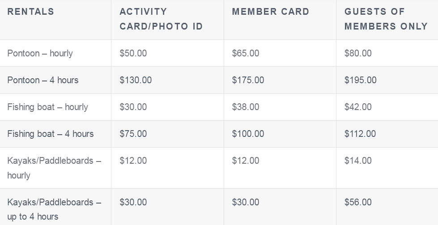Select the $112.00 guest price

click(360, 134)
